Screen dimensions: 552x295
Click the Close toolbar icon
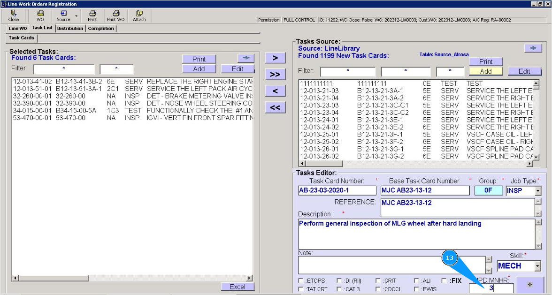click(x=14, y=16)
